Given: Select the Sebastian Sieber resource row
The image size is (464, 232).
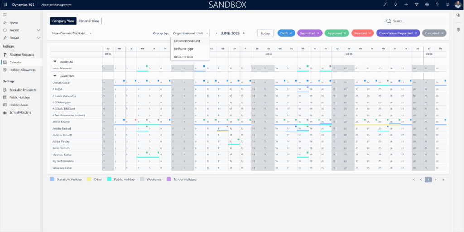Looking at the screenshot, I should (248, 168).
